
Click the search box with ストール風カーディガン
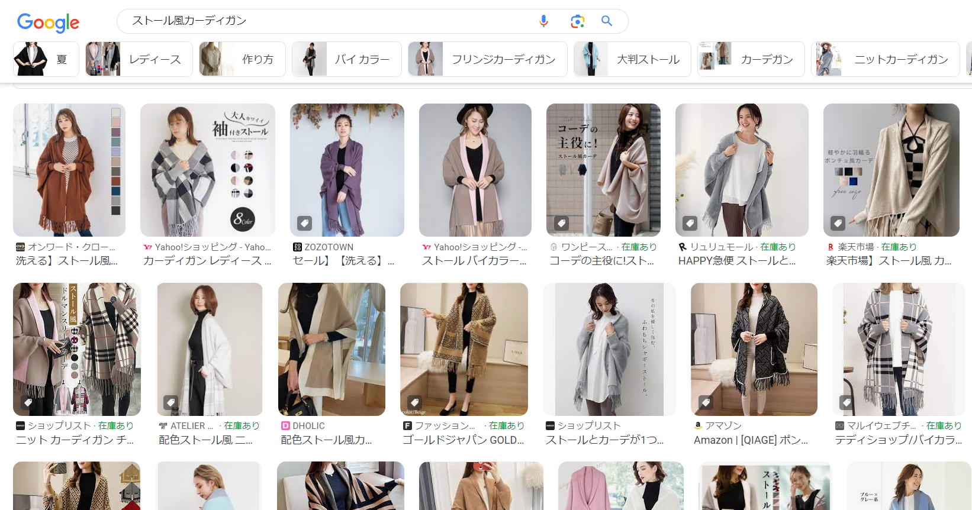[326, 21]
